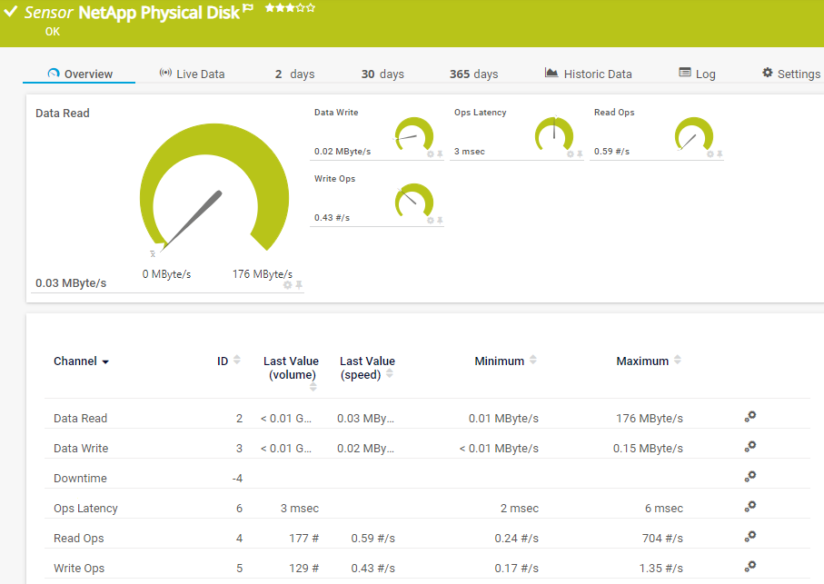Click gear icon under Read Ops gauge
Image resolution: width=824 pixels, height=584 pixels.
click(x=710, y=154)
